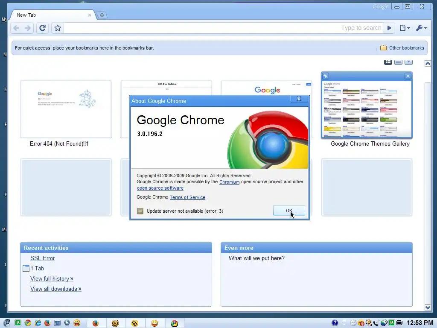The width and height of the screenshot is (437, 328).
Task: Launch Yahoo Messenger from quick launch
Action: (77, 323)
